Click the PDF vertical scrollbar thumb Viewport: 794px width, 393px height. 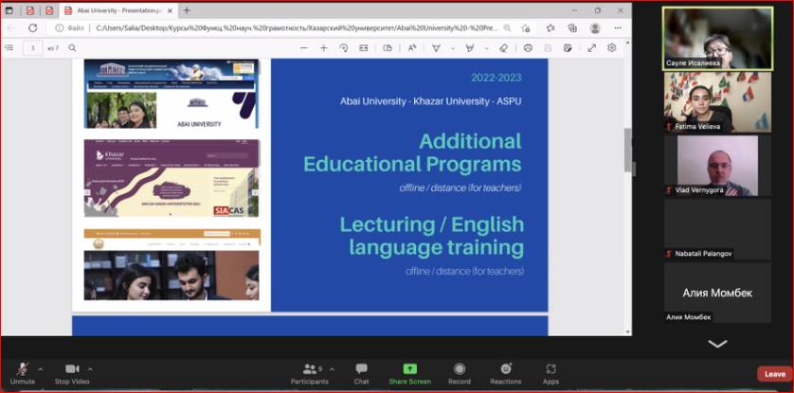pos(628,151)
